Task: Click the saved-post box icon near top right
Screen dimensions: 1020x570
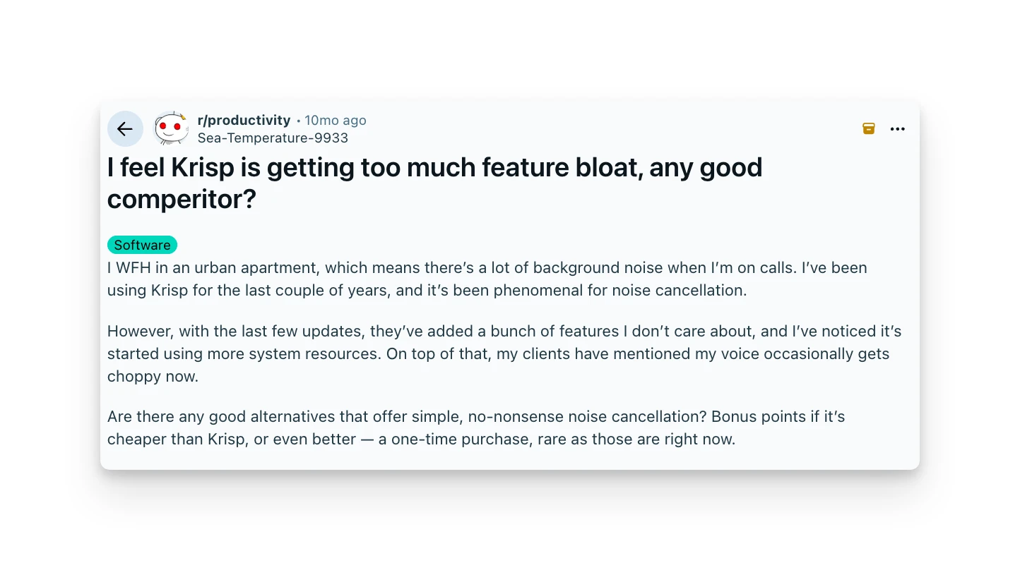Action: click(868, 128)
